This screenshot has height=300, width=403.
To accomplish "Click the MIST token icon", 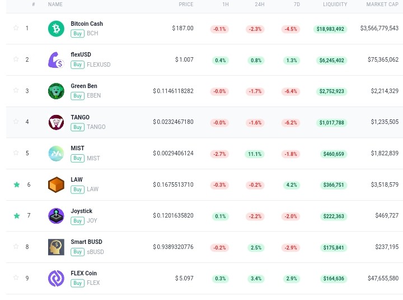I will tap(56, 154).
